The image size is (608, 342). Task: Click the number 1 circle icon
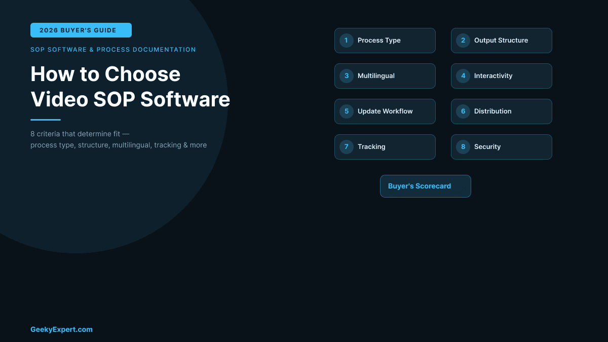(x=347, y=41)
